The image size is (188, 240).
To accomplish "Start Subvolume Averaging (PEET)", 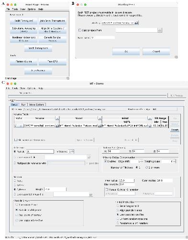I will click(x=24, y=30).
